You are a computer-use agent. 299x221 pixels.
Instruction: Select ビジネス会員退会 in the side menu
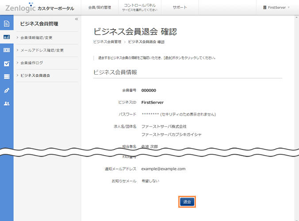click(x=41, y=76)
